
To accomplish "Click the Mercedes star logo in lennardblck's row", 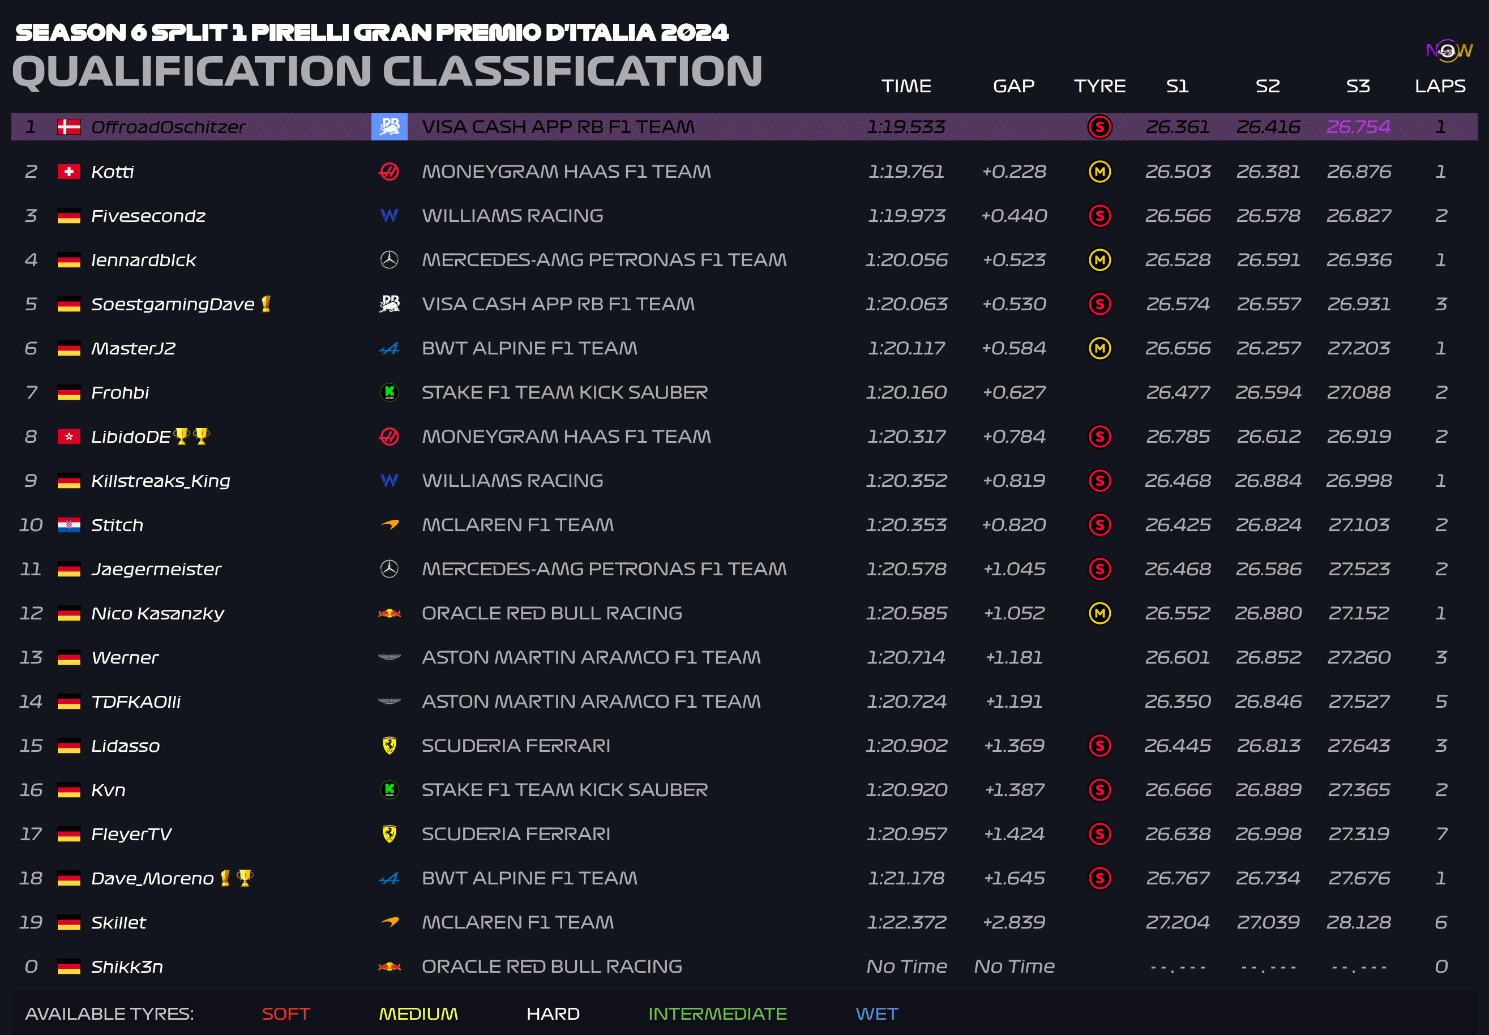I will click(389, 260).
